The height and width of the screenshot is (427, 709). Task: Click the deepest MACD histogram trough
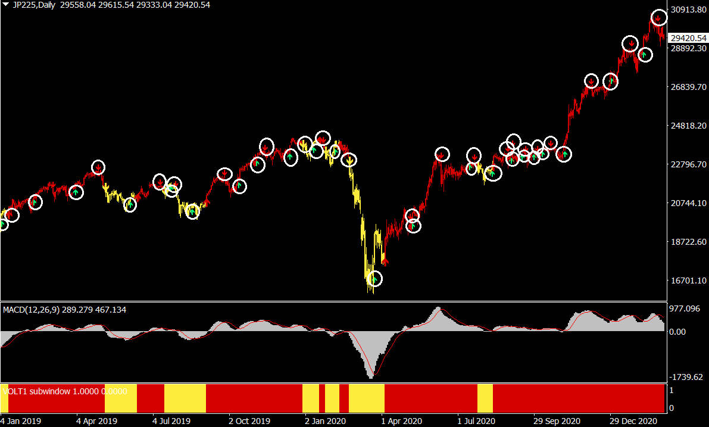pyautogui.click(x=371, y=376)
